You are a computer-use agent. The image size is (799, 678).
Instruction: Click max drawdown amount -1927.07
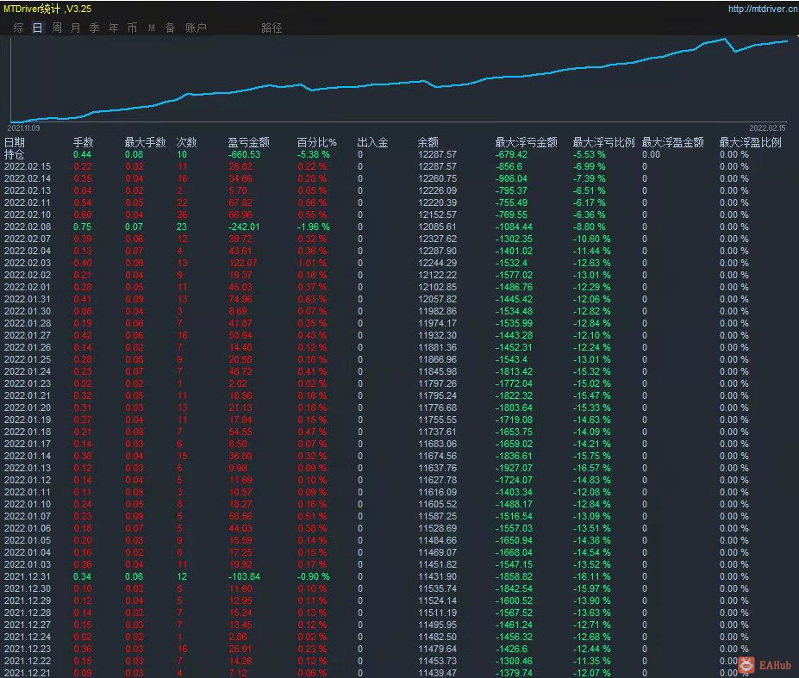(x=514, y=468)
